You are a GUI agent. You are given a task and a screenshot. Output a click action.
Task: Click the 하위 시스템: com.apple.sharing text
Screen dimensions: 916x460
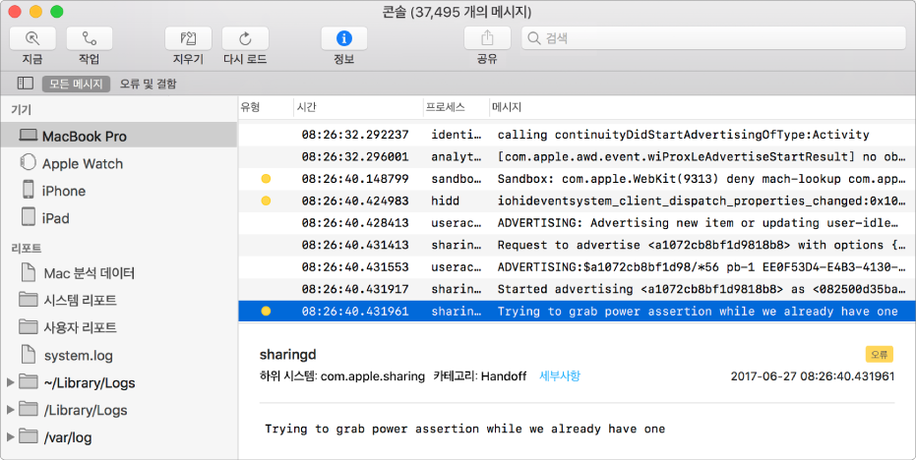pos(342,376)
